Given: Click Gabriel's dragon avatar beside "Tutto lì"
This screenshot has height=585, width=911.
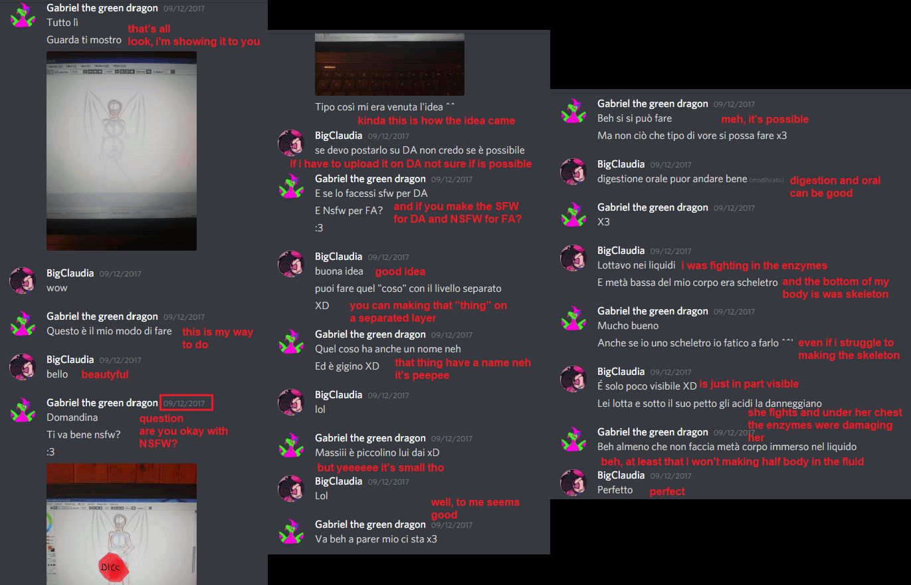Looking at the screenshot, I should [x=23, y=15].
